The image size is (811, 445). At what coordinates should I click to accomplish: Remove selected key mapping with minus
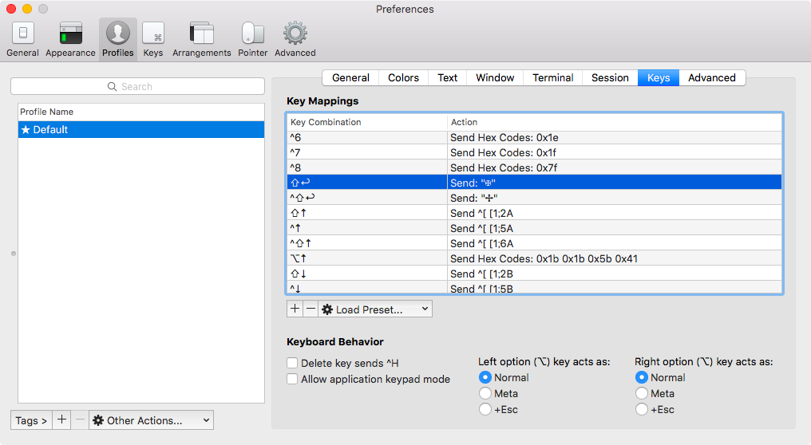311,309
